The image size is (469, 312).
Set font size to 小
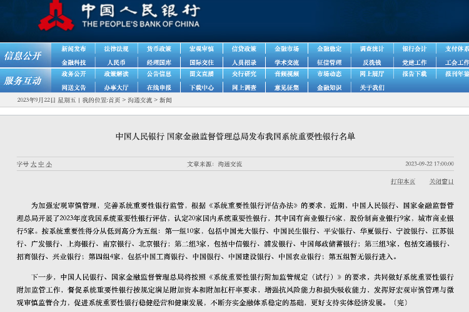[x=49, y=164]
